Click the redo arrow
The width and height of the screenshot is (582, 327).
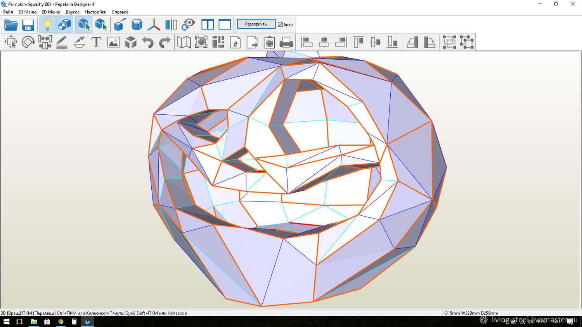[165, 42]
